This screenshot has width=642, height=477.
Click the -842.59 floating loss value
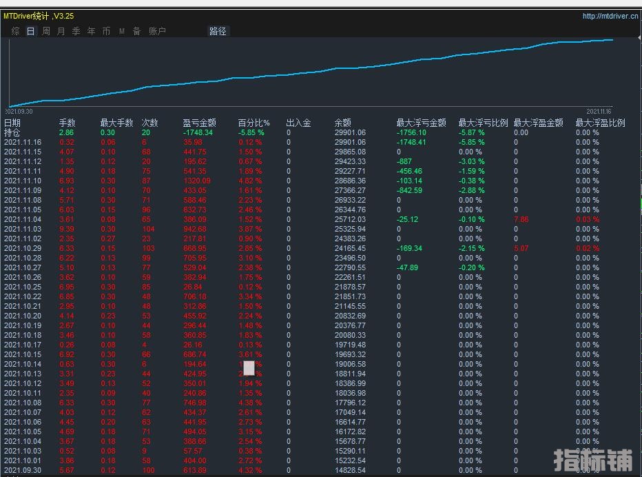409,190
